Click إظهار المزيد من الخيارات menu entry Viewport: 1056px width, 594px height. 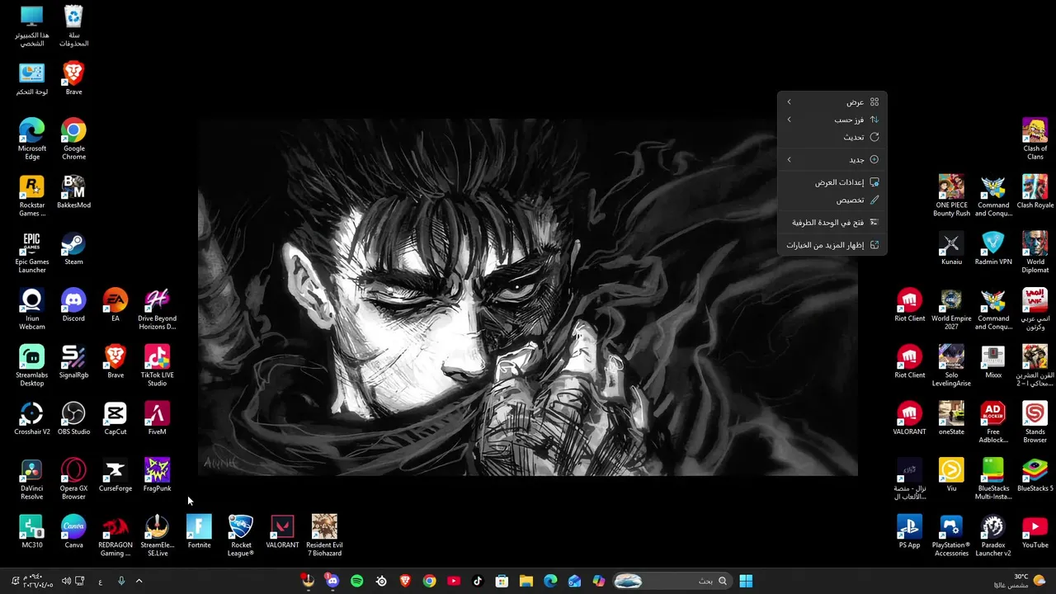tap(832, 245)
